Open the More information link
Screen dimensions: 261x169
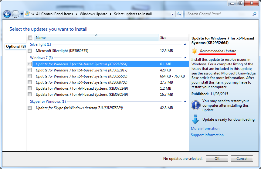tap(205, 129)
